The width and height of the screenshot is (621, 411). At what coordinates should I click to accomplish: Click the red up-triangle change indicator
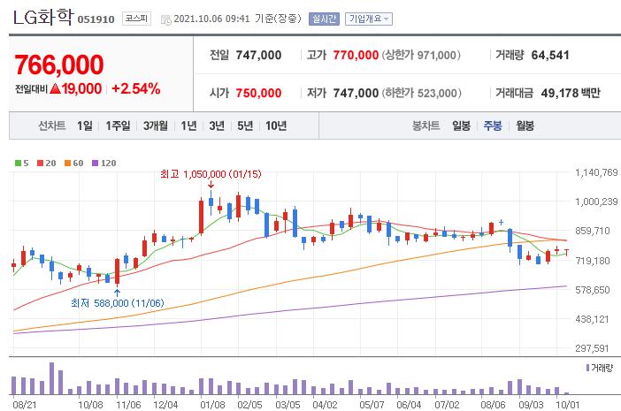(56, 88)
